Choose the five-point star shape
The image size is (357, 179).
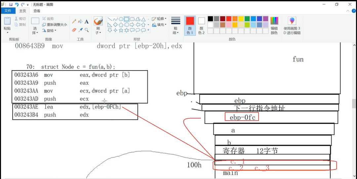[x=121, y=30]
